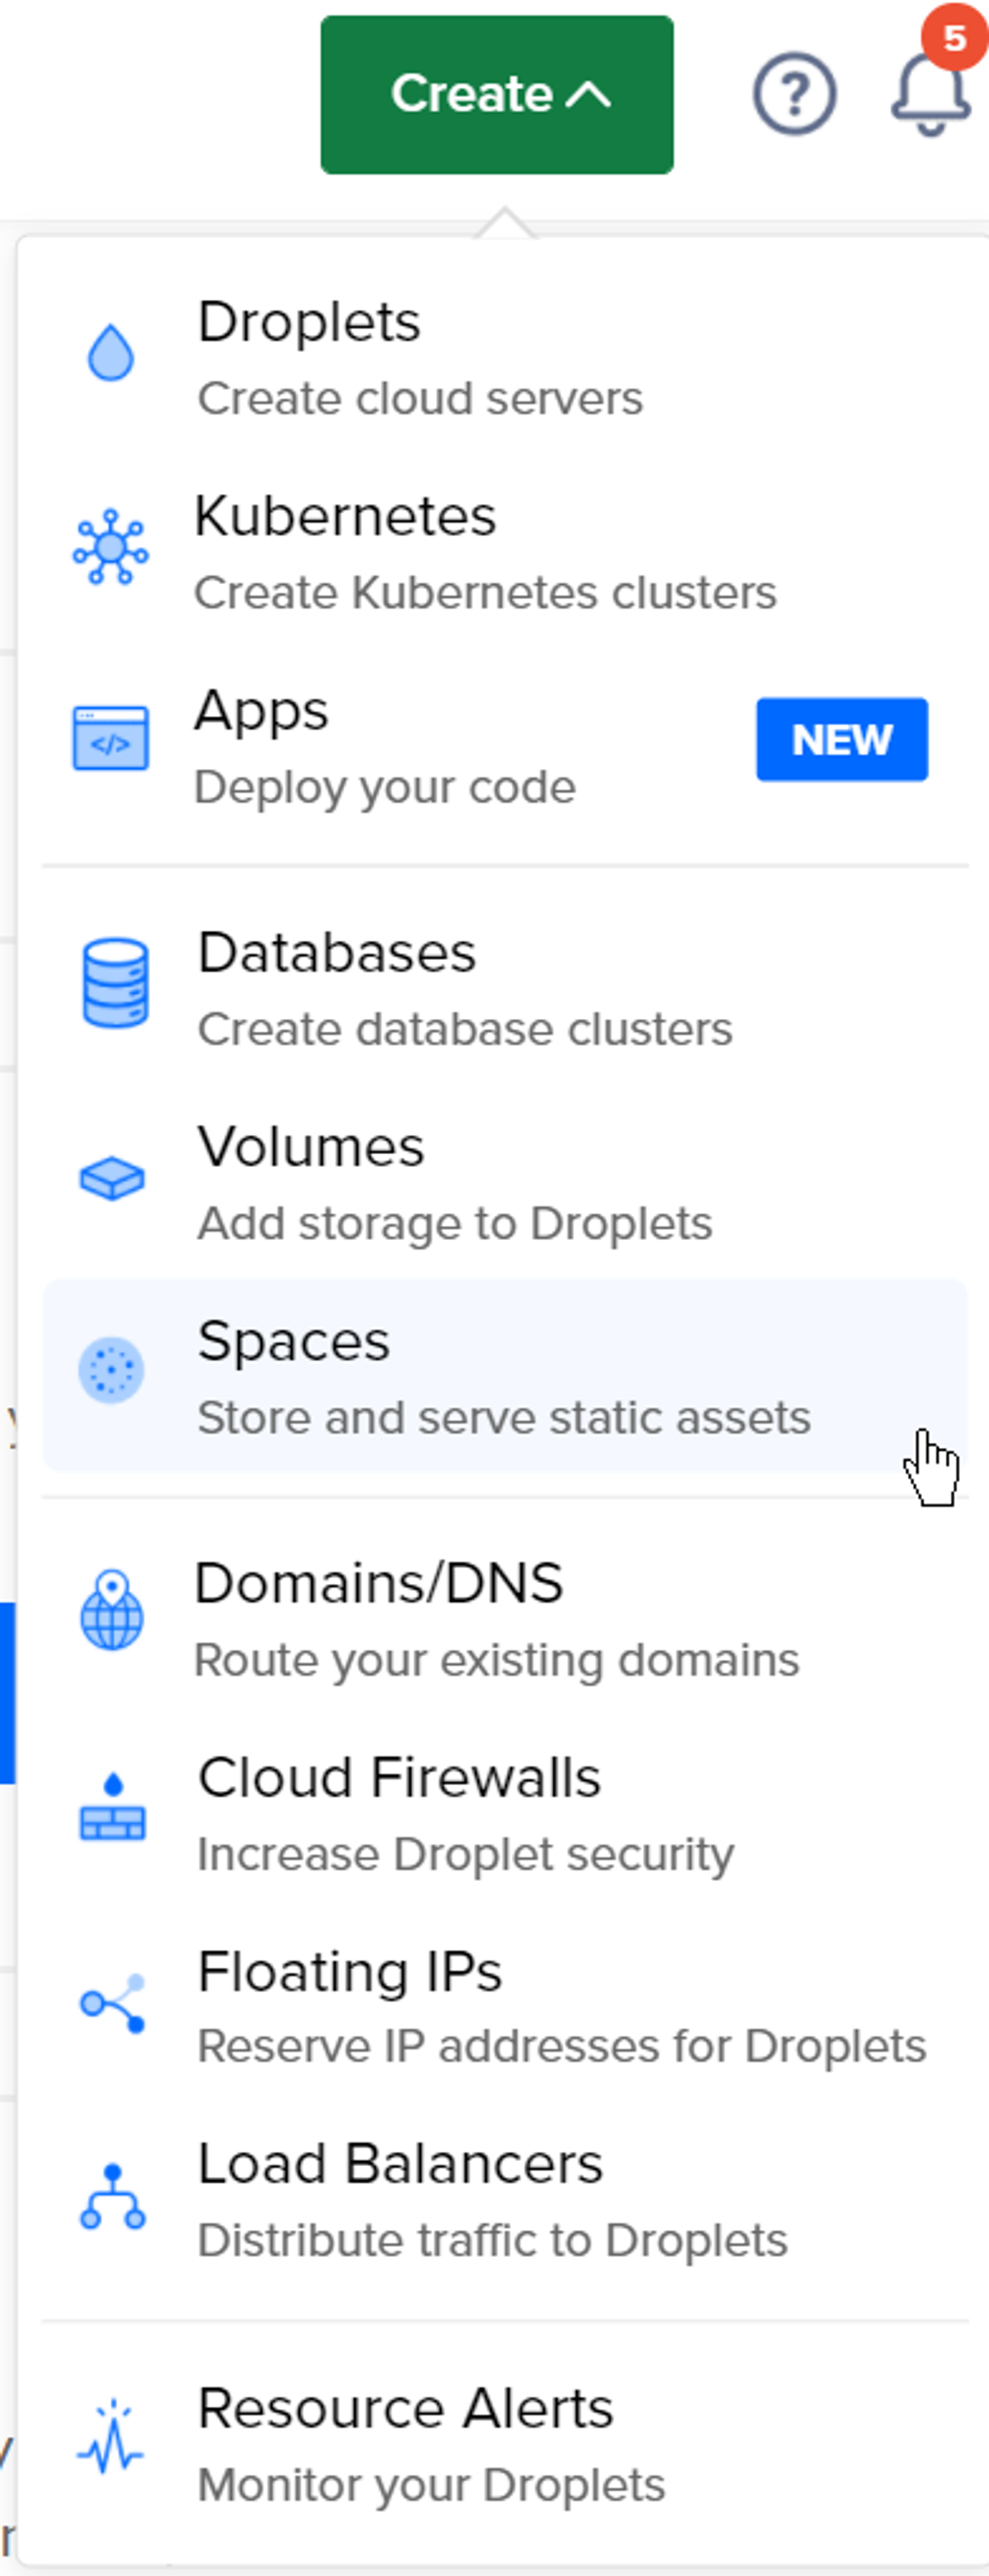989x2576 pixels.
Task: Click the 'Create cloud servers' description
Action: click(x=420, y=398)
